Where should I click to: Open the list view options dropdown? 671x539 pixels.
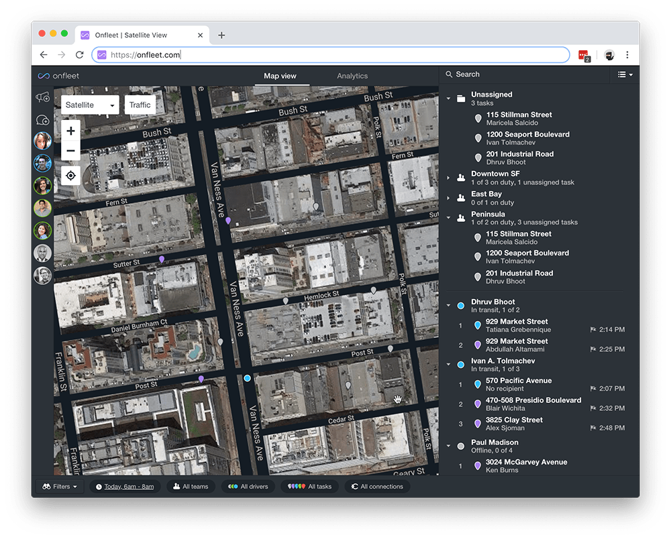click(x=624, y=74)
